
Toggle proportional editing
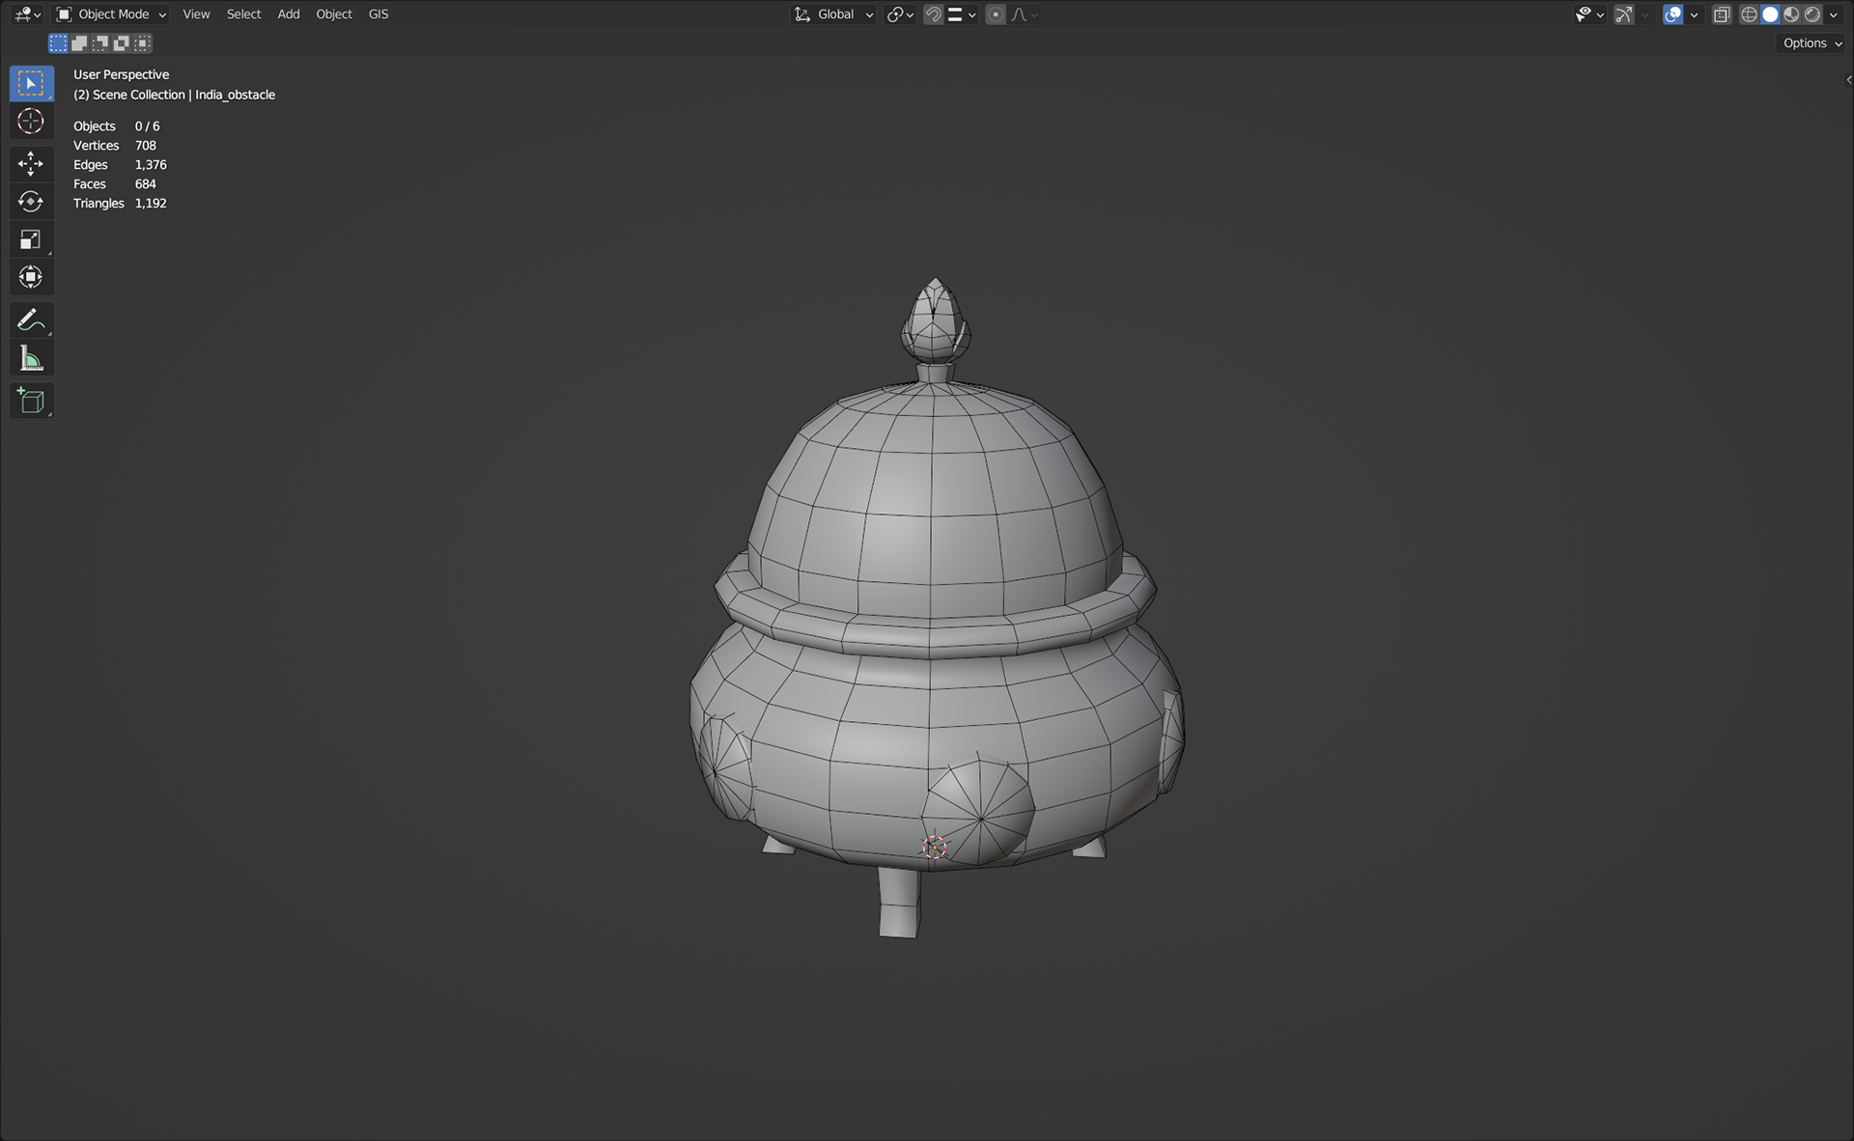coord(996,14)
